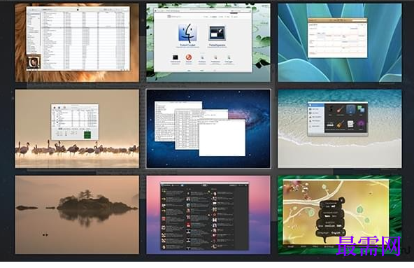Switch to the blue agave leaf desktop
This screenshot has width=414, height=268.
pyautogui.click(x=340, y=43)
